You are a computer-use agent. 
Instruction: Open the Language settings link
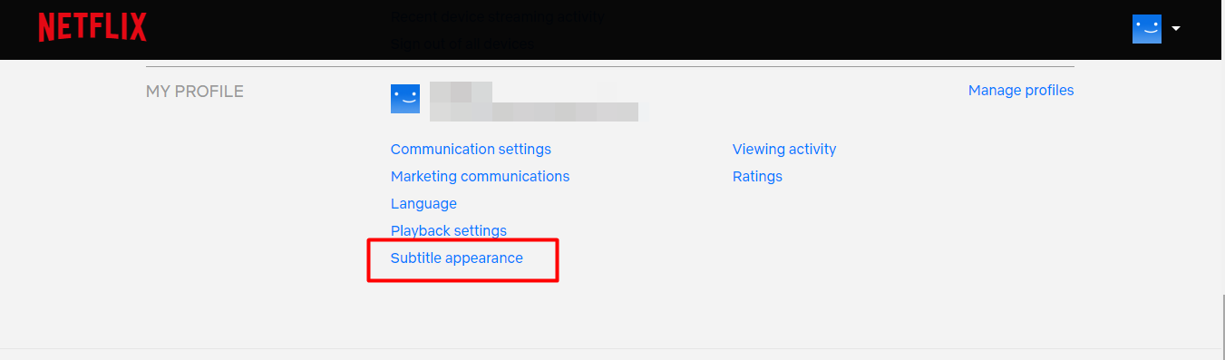click(x=423, y=203)
